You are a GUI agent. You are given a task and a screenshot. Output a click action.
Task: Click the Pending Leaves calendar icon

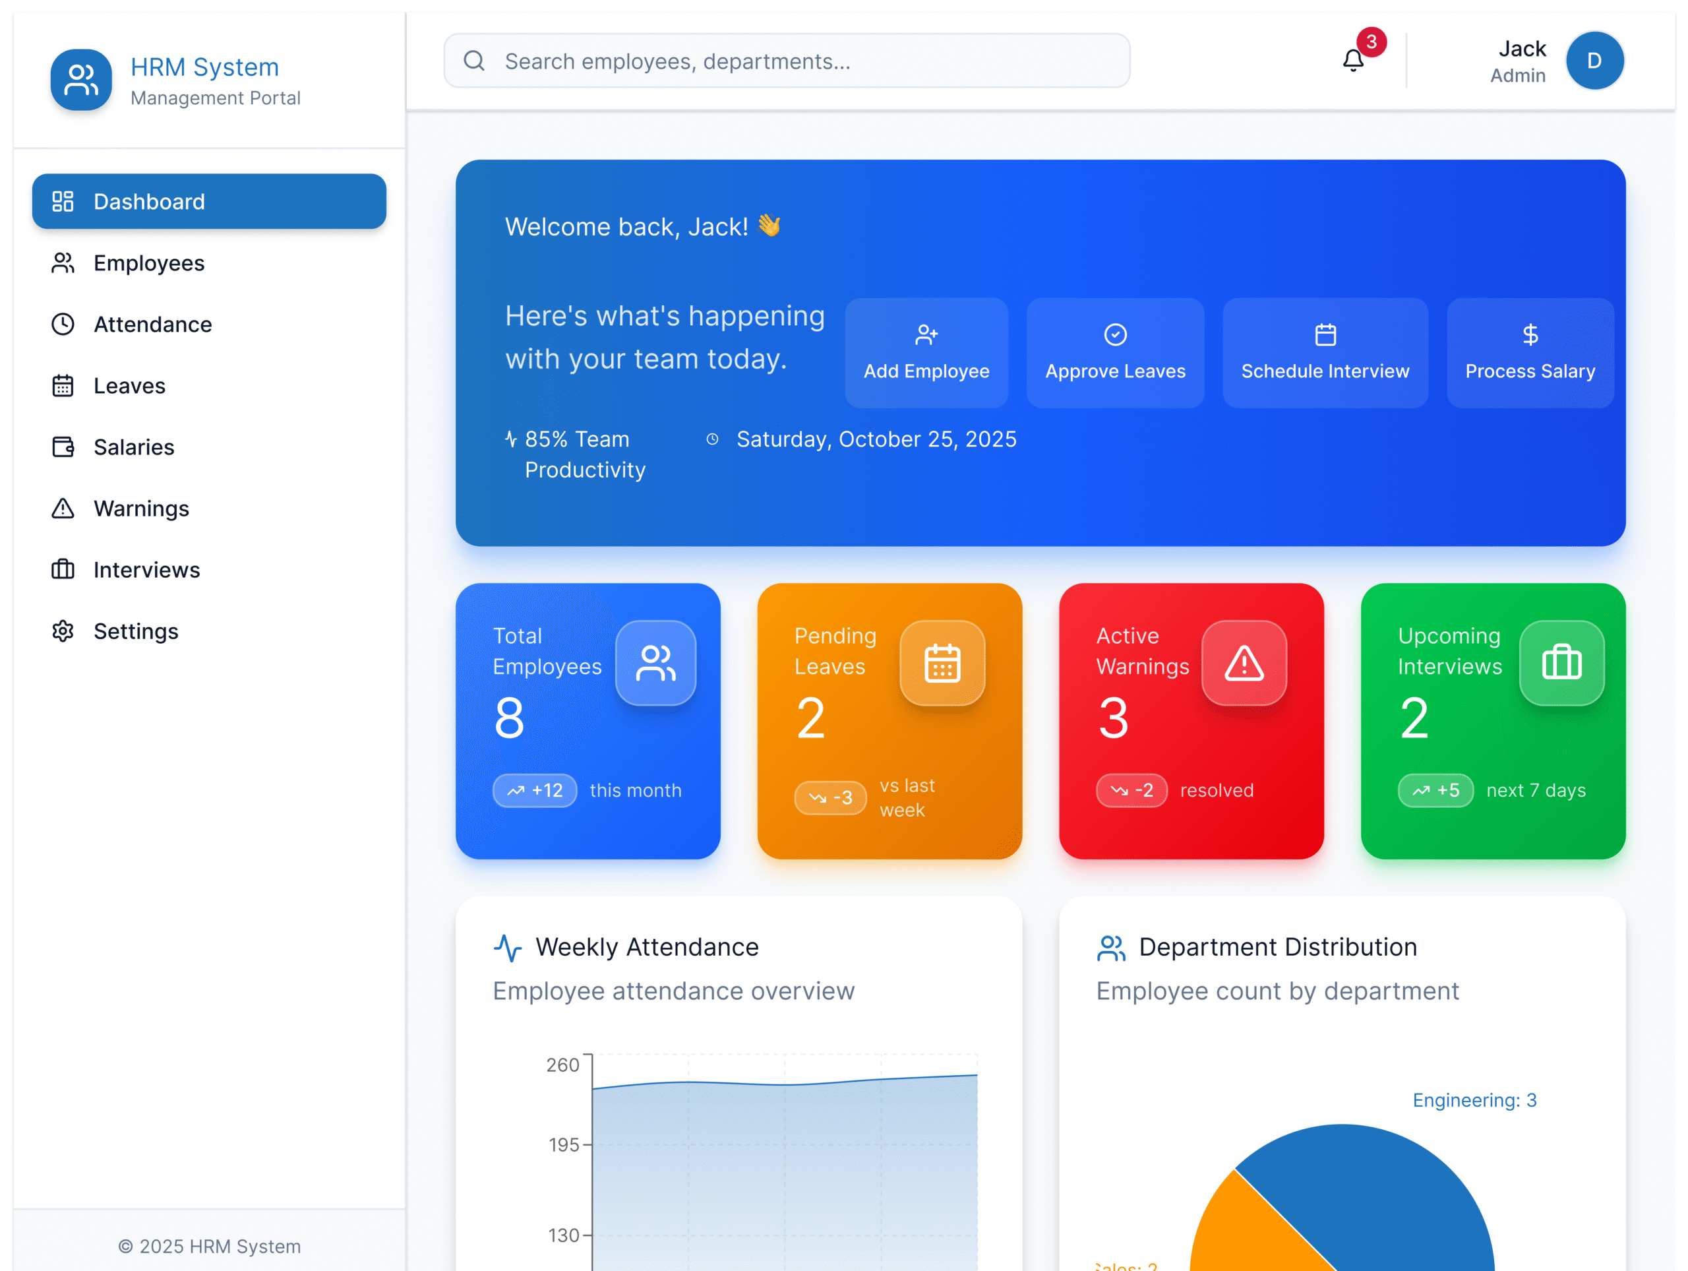[942, 663]
